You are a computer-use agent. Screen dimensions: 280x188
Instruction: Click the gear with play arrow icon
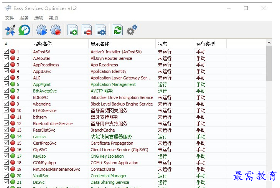[x=41, y=30]
